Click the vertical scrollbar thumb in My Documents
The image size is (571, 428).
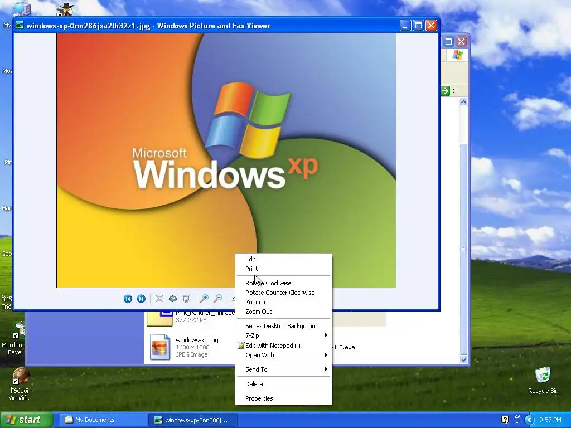point(463,249)
